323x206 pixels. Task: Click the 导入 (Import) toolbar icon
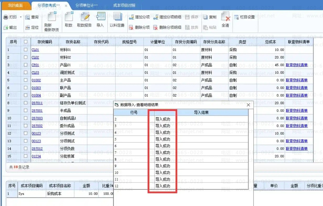click(x=100, y=19)
